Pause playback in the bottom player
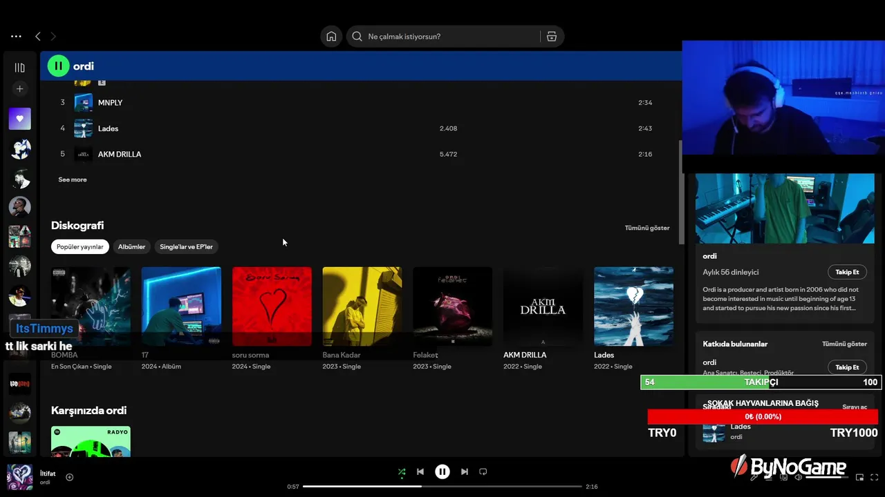This screenshot has width=885, height=497. pyautogui.click(x=442, y=472)
